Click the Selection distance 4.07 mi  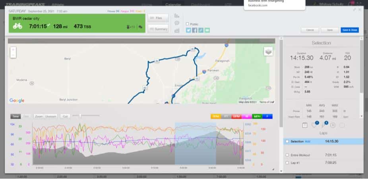tap(328, 58)
